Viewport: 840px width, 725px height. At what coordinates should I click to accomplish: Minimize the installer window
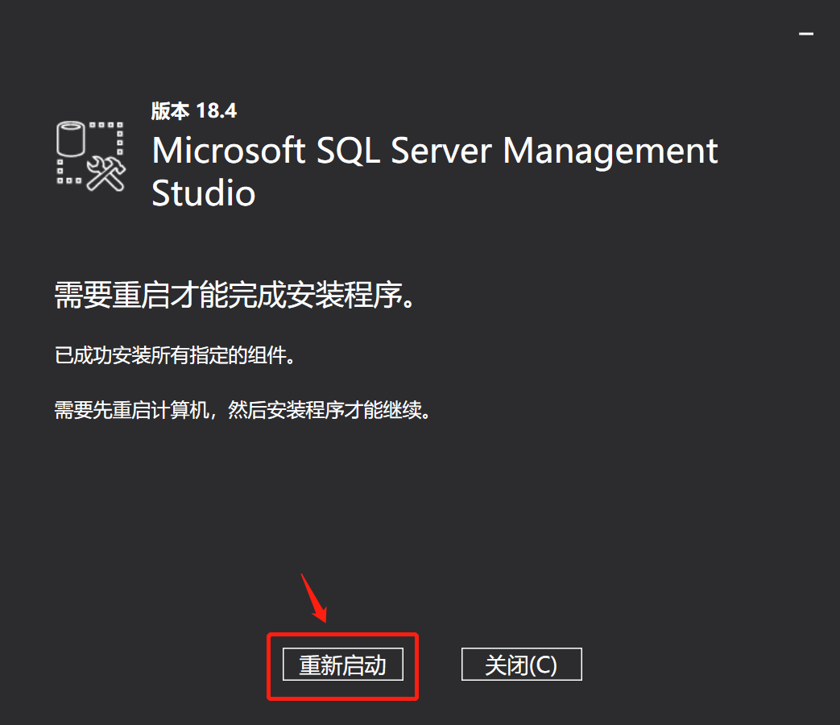pyautogui.click(x=805, y=34)
